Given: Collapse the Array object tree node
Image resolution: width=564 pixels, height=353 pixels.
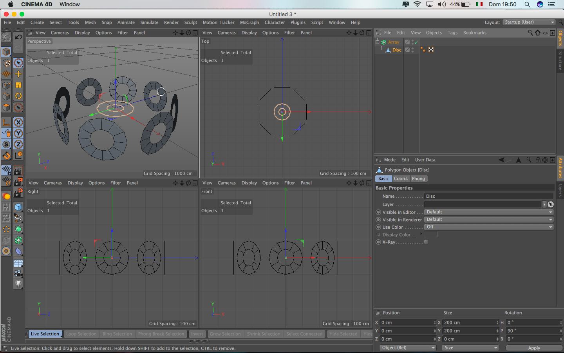Looking at the screenshot, I should coord(378,42).
